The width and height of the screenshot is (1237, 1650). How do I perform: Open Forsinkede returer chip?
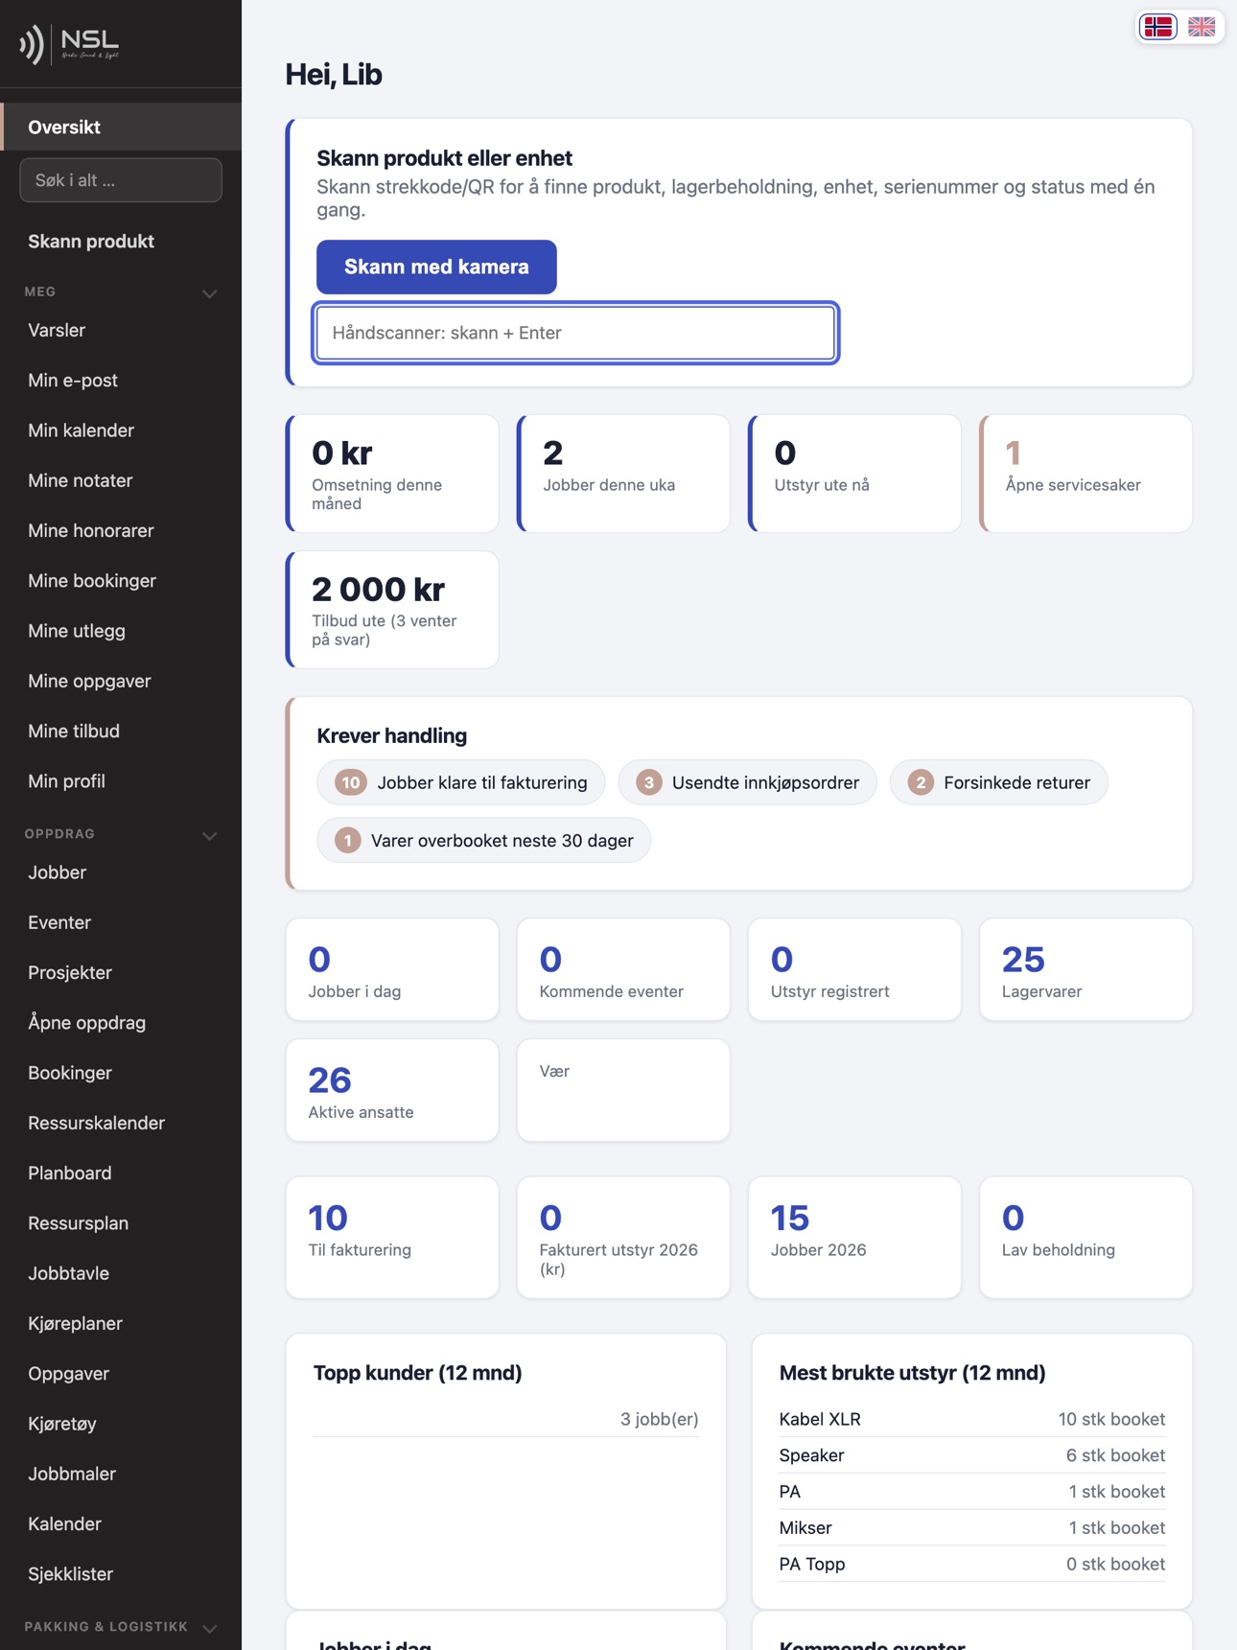[x=998, y=782]
